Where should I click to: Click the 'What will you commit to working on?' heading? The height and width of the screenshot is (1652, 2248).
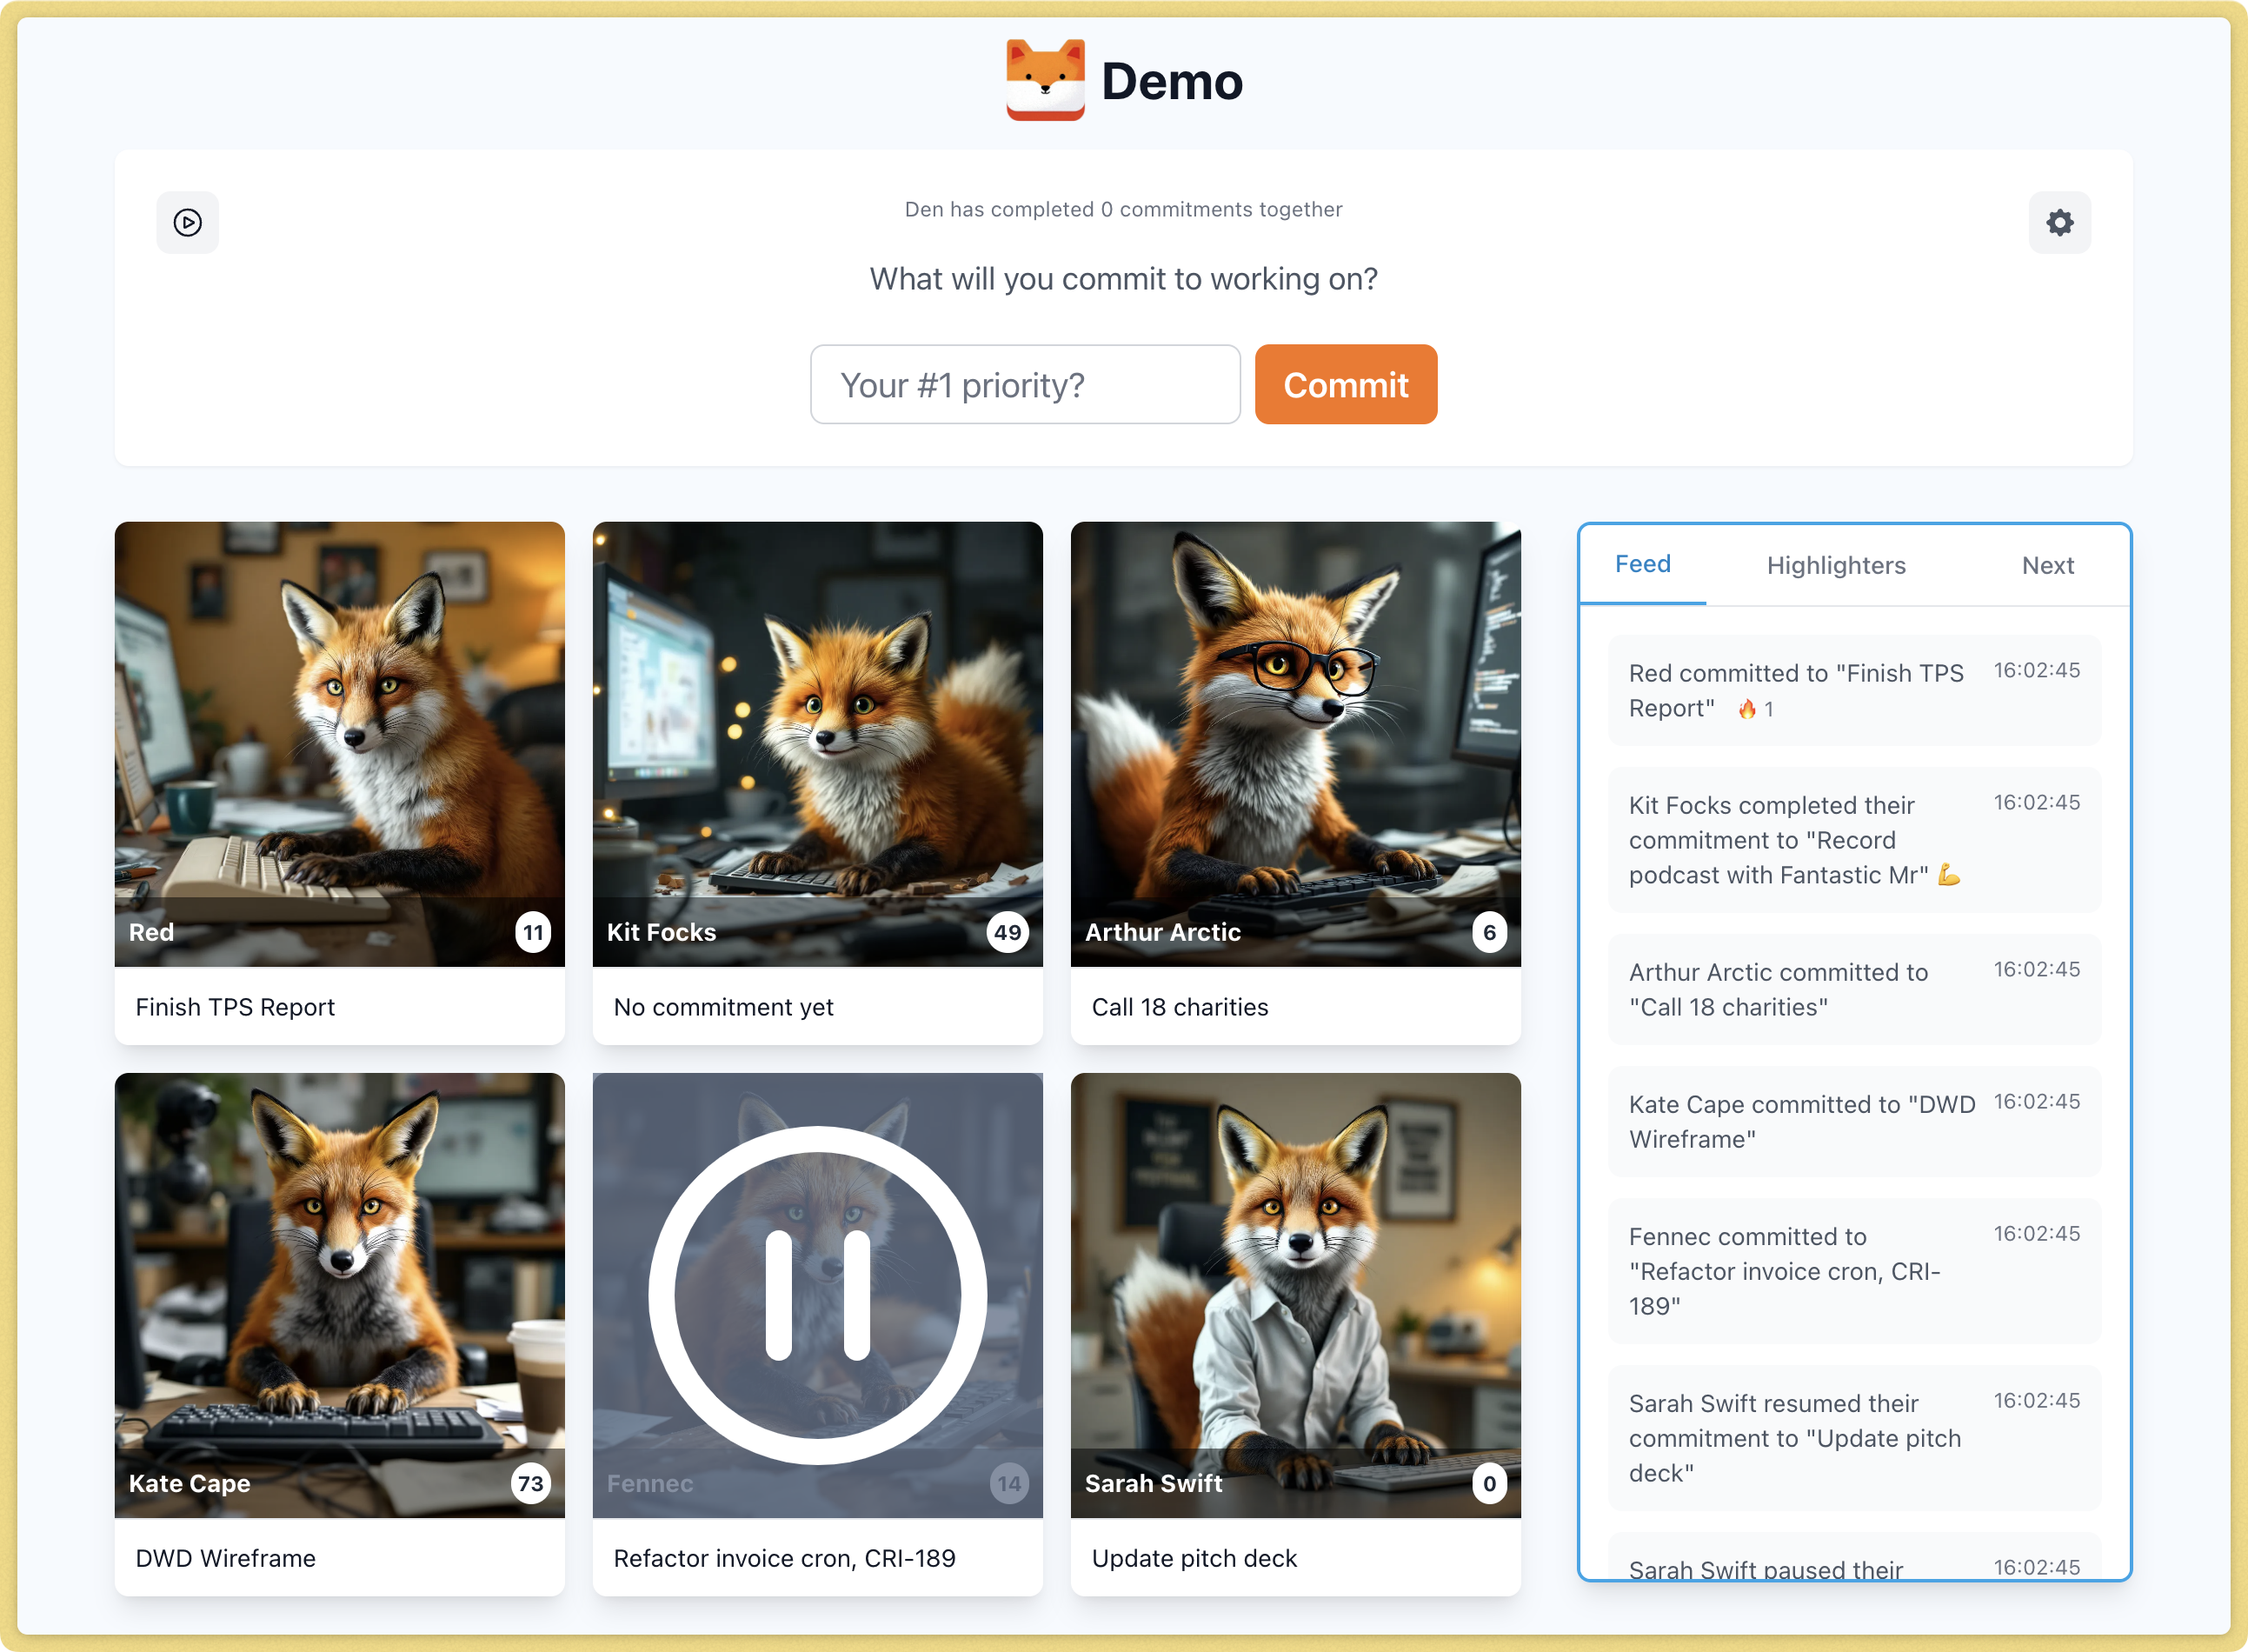(x=1123, y=278)
